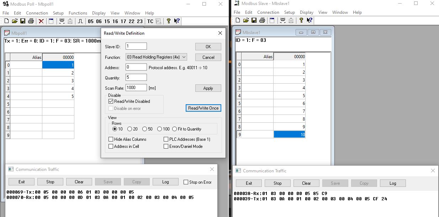439x217 pixels.
Task: Click OK in Read/Write Definition dialog
Action: 208,47
